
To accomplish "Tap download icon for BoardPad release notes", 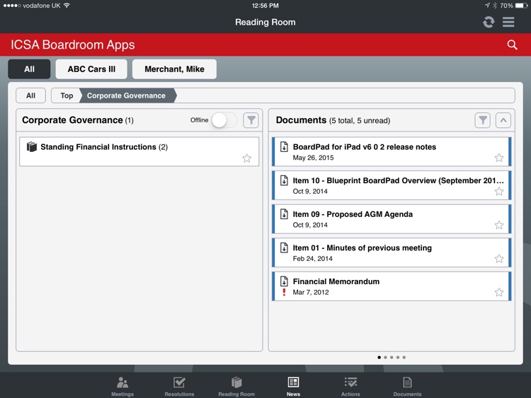I will tap(284, 147).
